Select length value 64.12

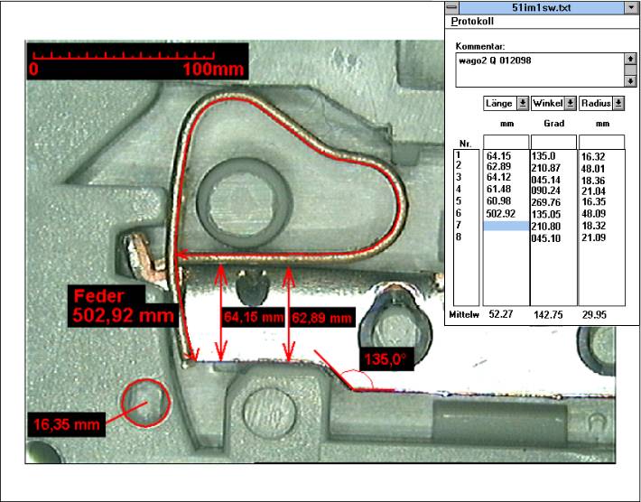pyautogui.click(x=498, y=178)
